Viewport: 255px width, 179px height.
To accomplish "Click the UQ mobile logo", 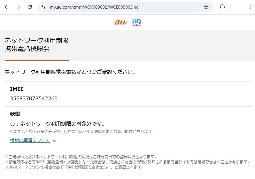I will (136, 22).
